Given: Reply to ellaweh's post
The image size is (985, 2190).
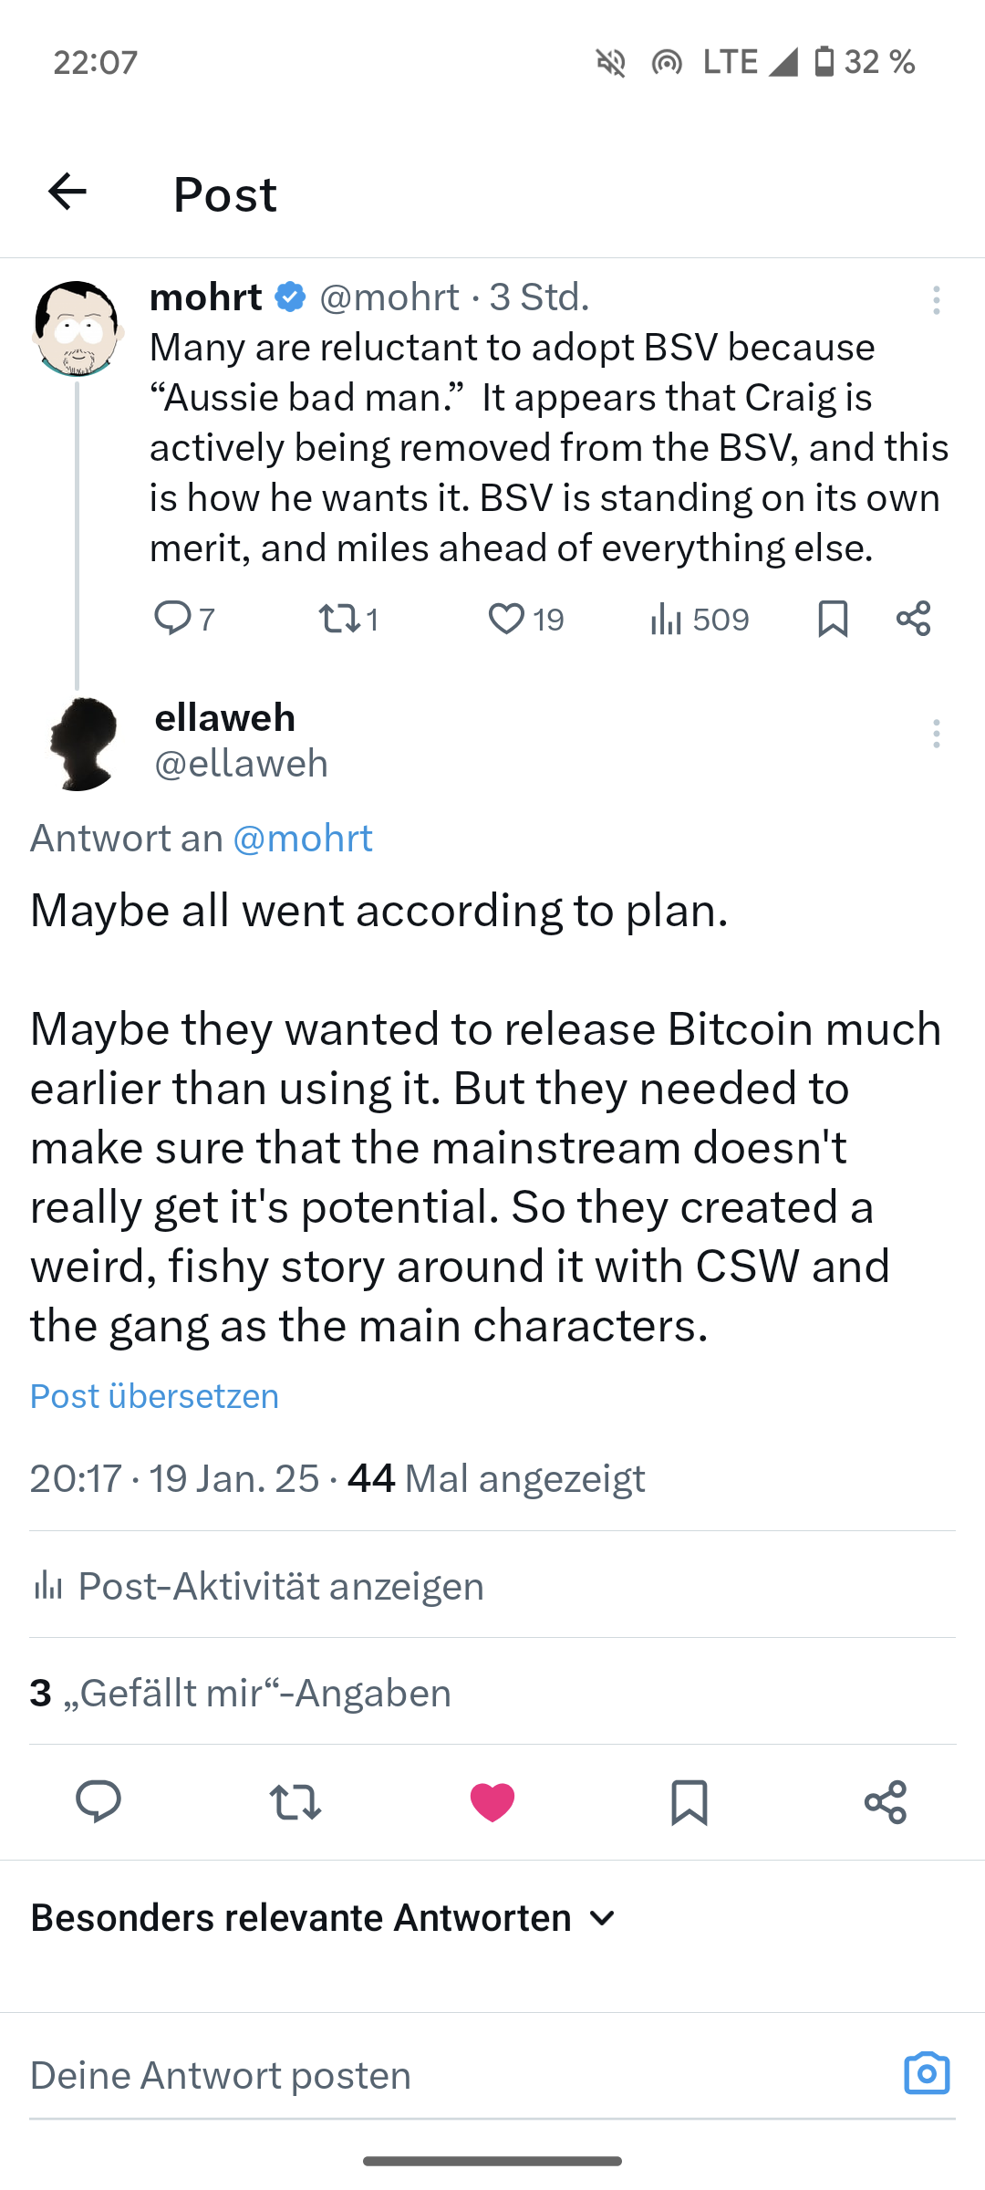Looking at the screenshot, I should point(98,1801).
